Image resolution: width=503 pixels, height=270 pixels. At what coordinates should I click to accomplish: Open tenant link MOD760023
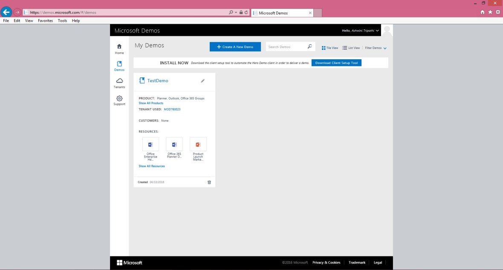(x=172, y=109)
